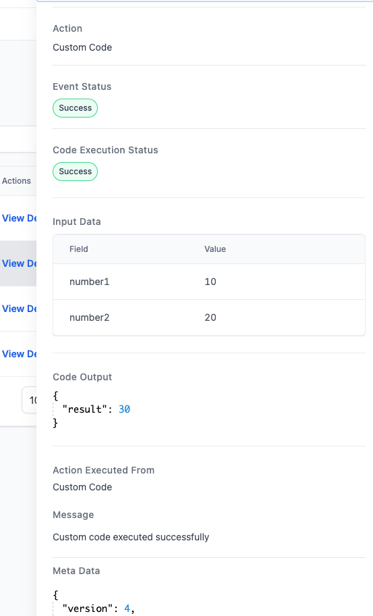Select the value 10 for number1

[210, 282]
